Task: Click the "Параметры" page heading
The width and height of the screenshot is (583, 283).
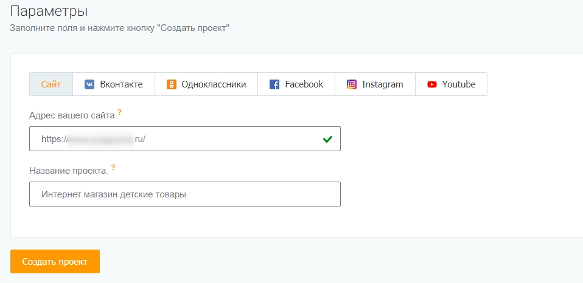Action: click(x=49, y=10)
